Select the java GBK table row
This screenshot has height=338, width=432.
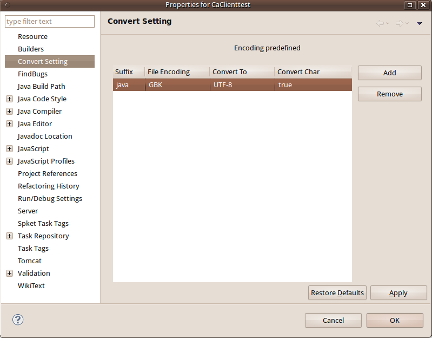click(x=232, y=84)
